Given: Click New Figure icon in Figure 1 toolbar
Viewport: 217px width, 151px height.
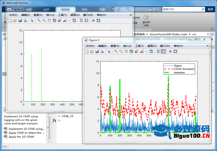Looking at the screenshot, I should coord(10,21).
